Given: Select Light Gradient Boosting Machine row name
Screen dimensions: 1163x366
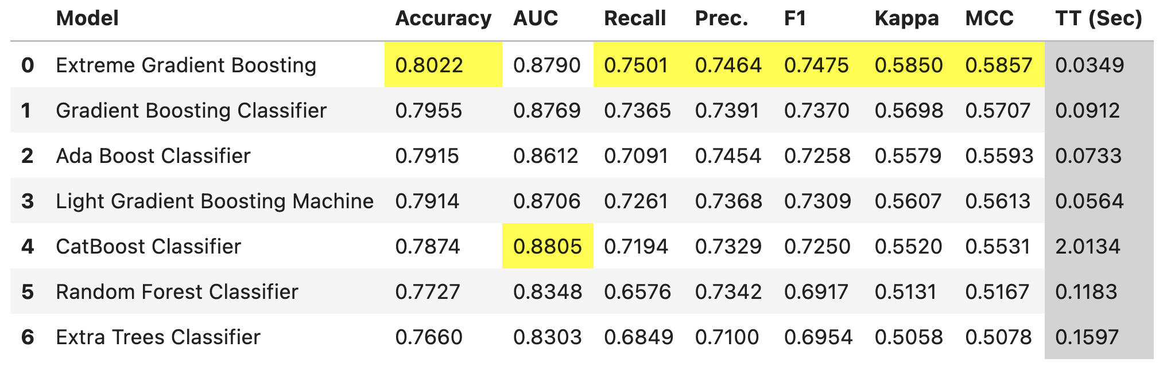Looking at the screenshot, I should coord(215,201).
